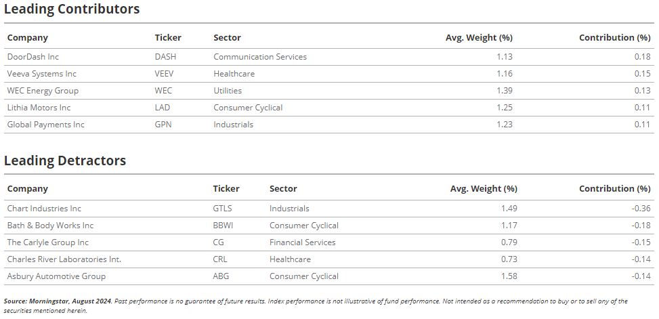The image size is (659, 319).
Task: Click the WEC ticker symbol
Action: click(x=163, y=90)
